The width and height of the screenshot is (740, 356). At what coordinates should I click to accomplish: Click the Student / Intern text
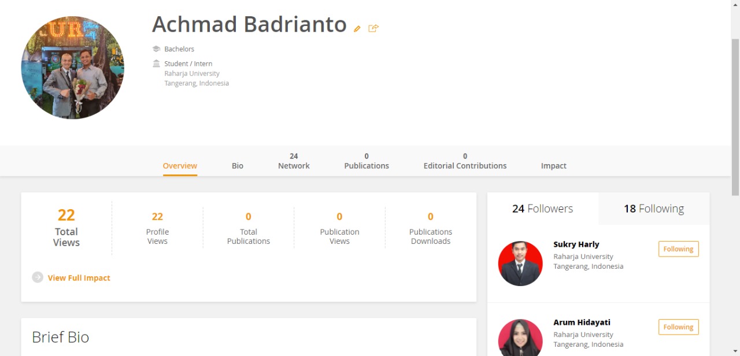tap(188, 64)
